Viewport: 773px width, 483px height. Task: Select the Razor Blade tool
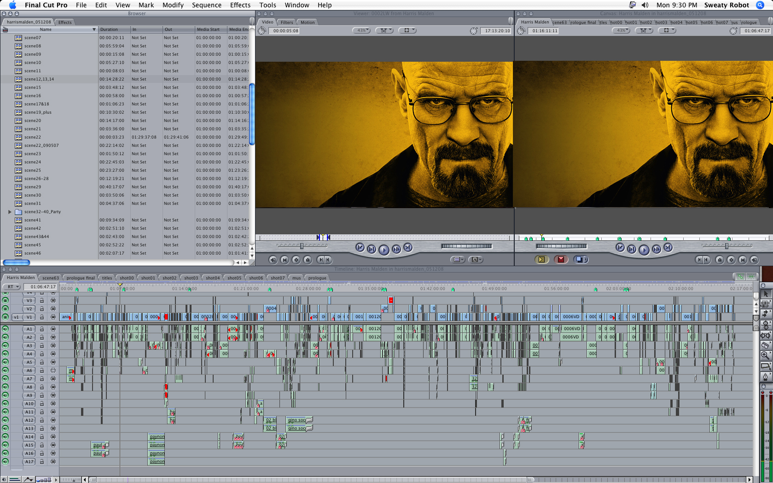tap(766, 345)
